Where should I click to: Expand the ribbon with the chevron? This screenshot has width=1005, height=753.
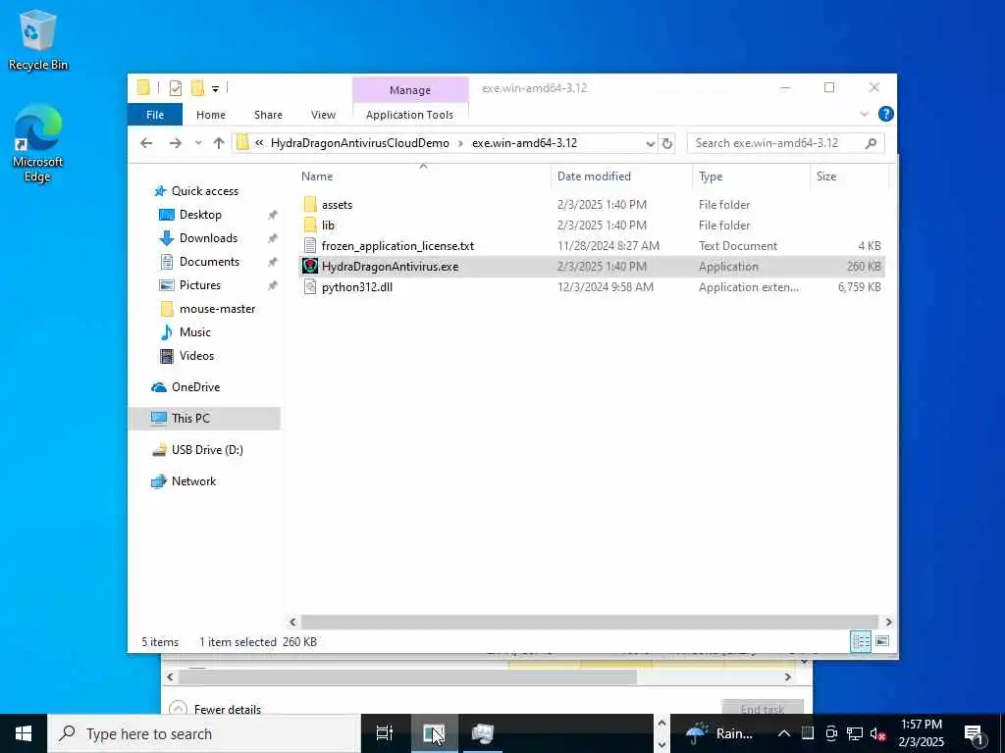864,114
